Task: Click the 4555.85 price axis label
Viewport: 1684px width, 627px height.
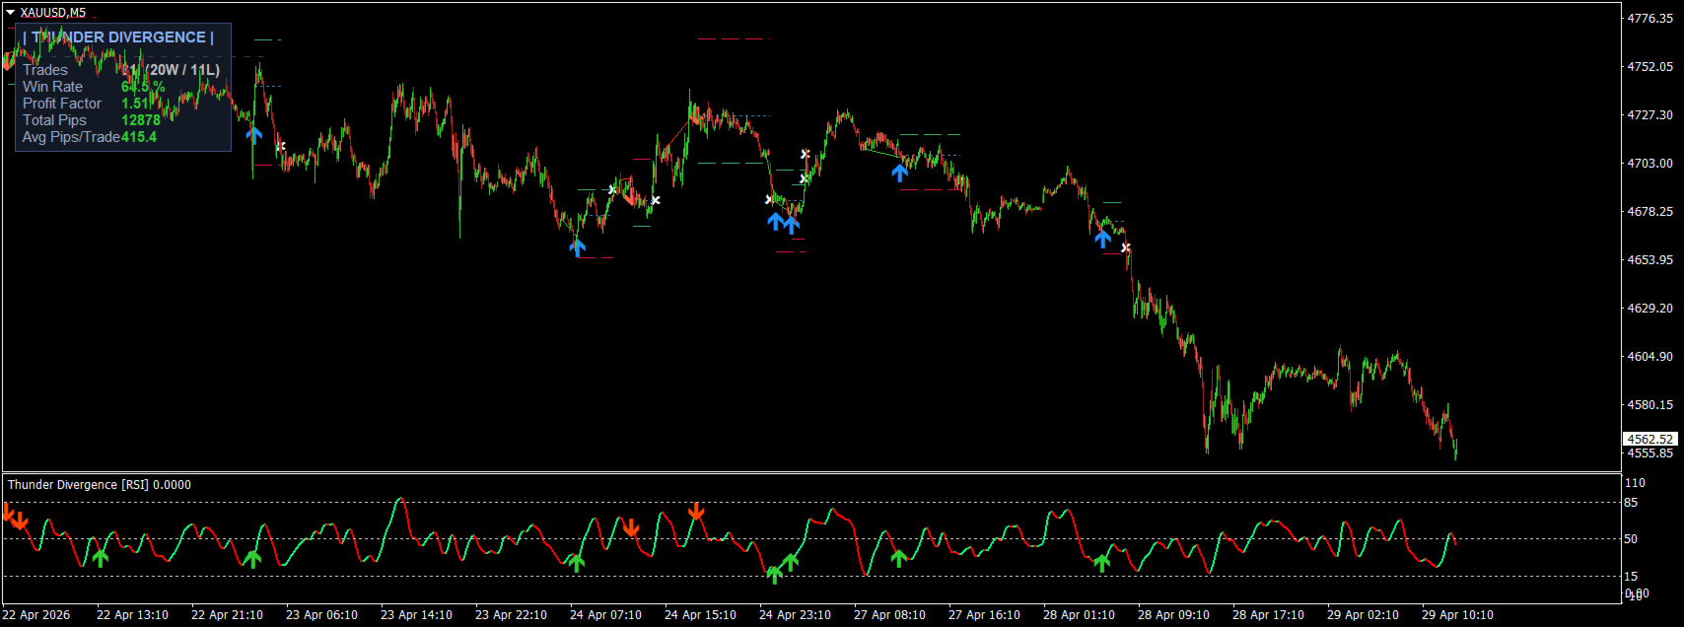Action: click(1649, 453)
